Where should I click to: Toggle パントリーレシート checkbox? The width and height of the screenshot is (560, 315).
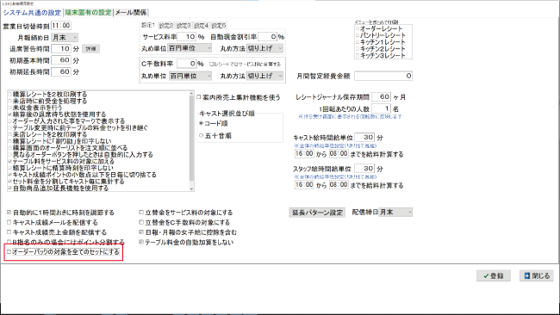point(358,35)
